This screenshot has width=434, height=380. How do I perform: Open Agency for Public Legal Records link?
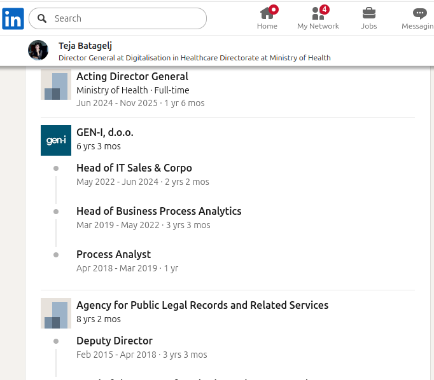(x=202, y=305)
